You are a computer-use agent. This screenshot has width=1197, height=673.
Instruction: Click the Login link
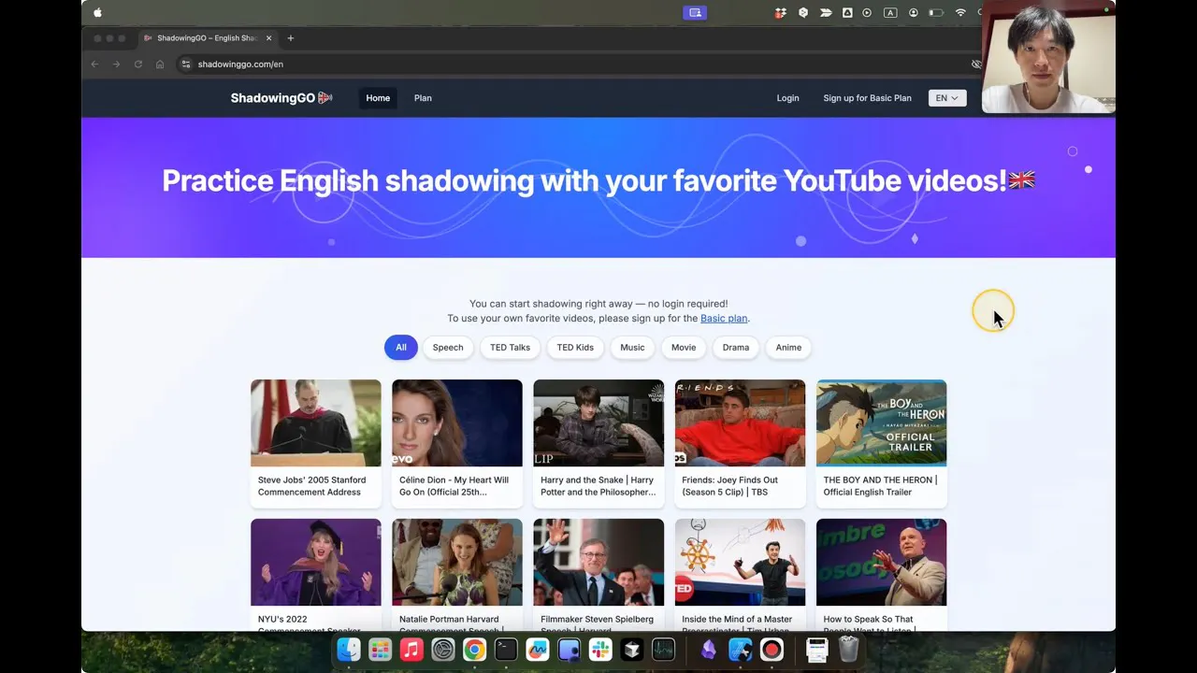pyautogui.click(x=787, y=98)
